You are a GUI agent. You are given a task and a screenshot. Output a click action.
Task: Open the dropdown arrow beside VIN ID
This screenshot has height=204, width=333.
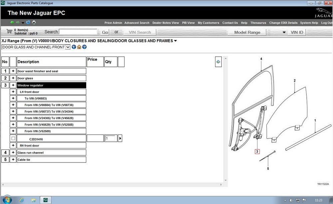pos(284,32)
